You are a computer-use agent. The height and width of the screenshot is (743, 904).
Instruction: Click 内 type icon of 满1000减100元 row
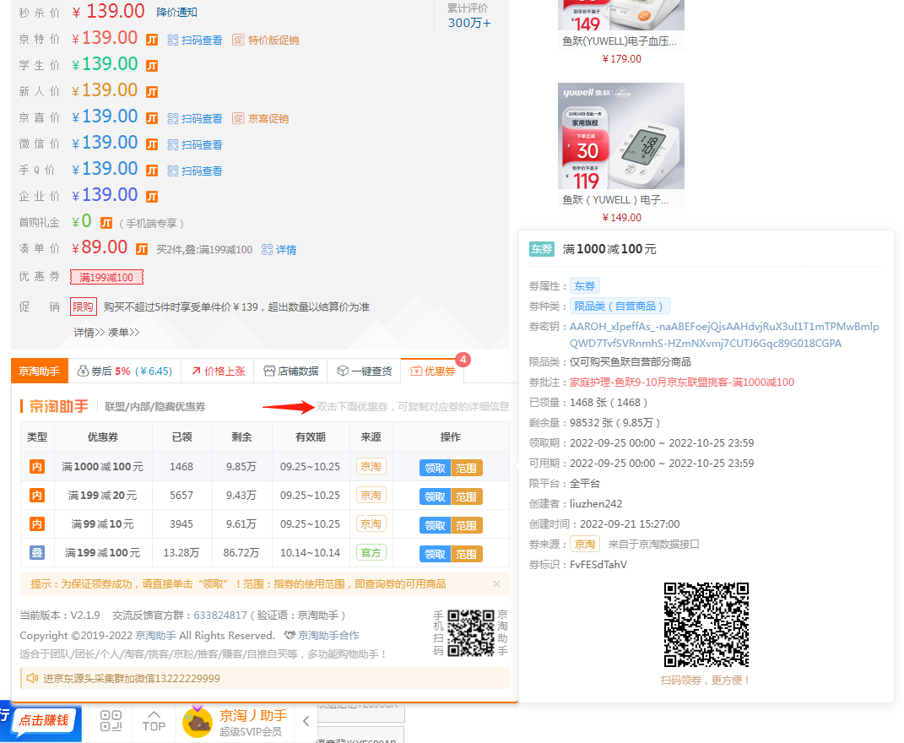pyautogui.click(x=37, y=467)
